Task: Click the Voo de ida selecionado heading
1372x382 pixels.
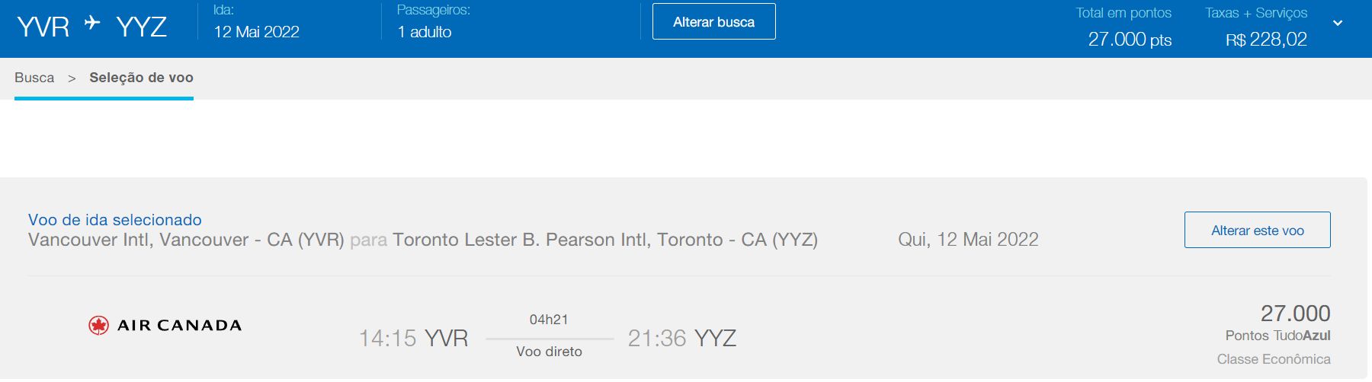Action: (115, 220)
